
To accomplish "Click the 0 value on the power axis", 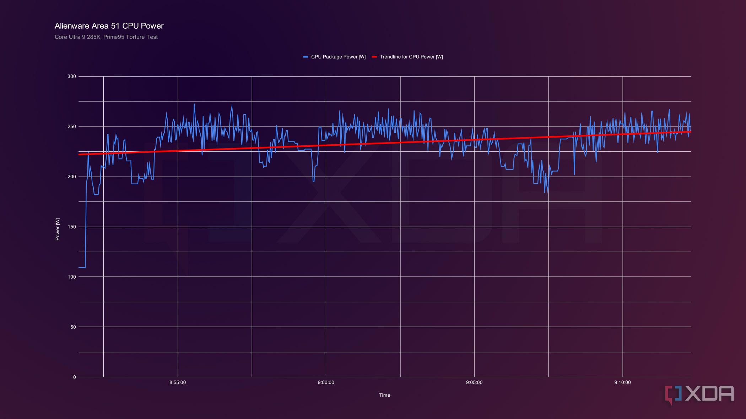I will 75,377.
